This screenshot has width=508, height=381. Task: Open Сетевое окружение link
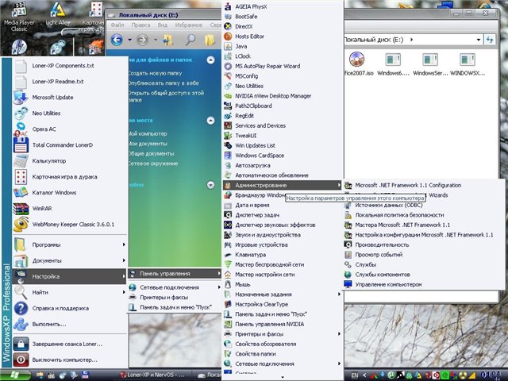click(153, 164)
